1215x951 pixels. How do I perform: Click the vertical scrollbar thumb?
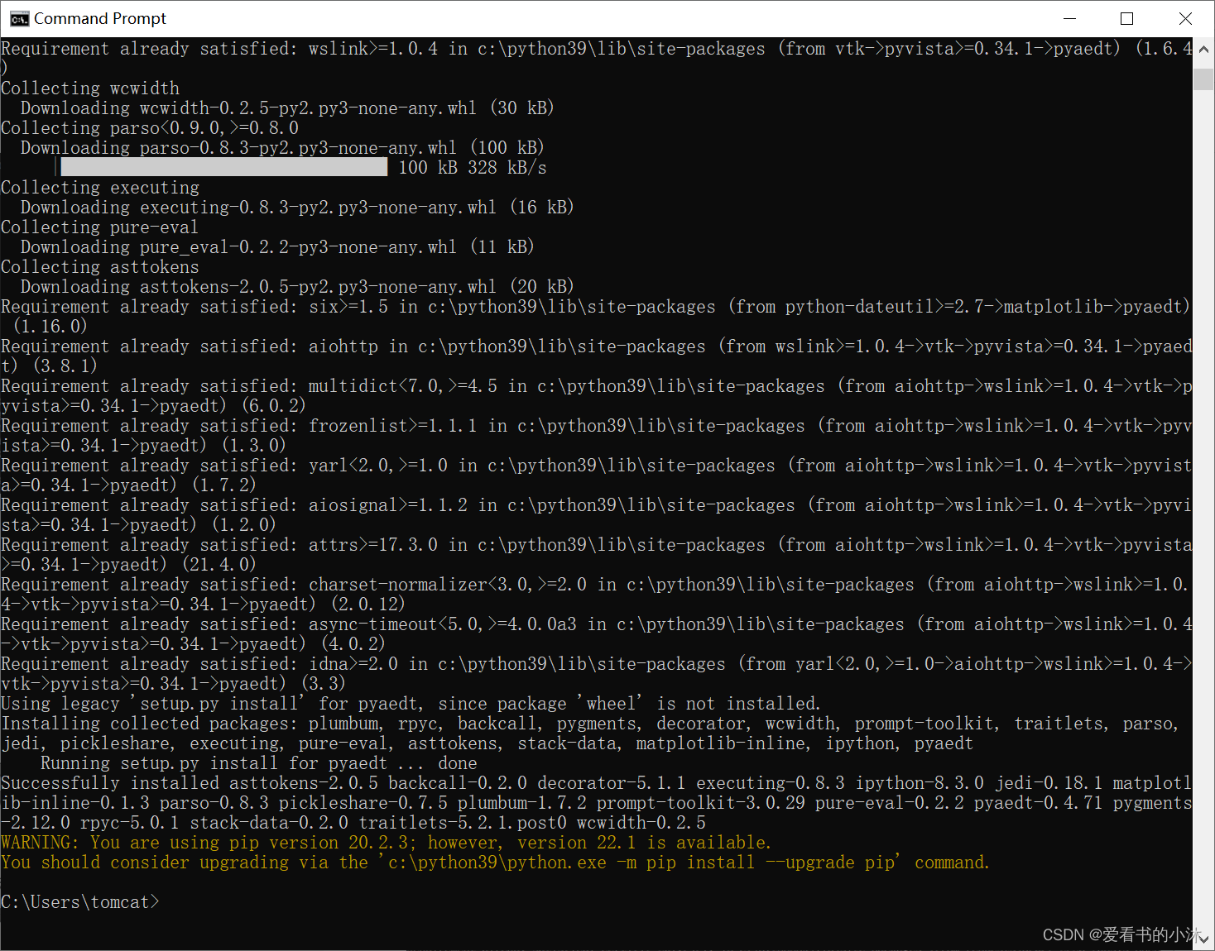pyautogui.click(x=1203, y=79)
